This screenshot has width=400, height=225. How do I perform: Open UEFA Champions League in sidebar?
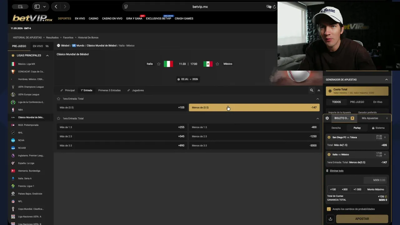pos(31,87)
